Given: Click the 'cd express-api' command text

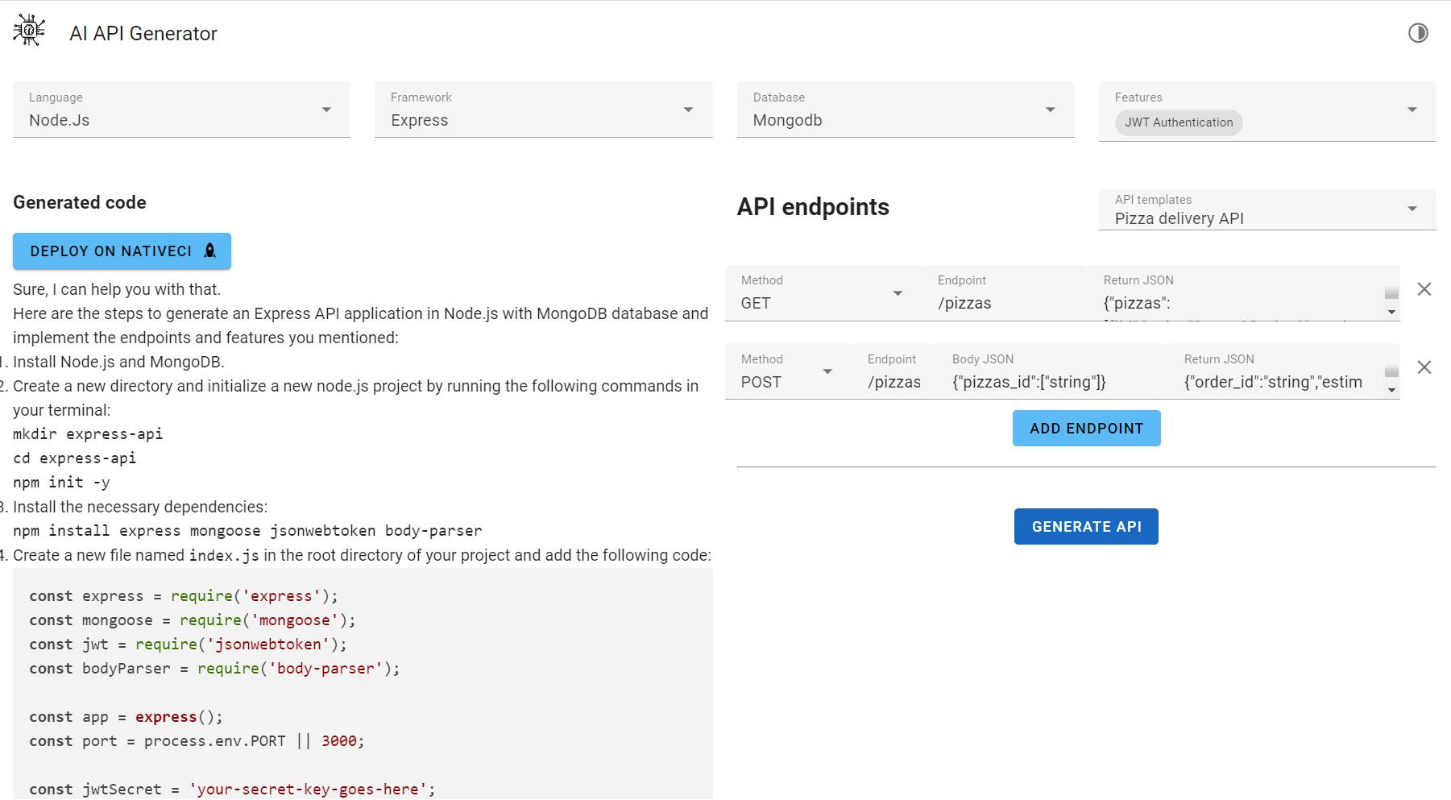Looking at the screenshot, I should click(x=75, y=458).
